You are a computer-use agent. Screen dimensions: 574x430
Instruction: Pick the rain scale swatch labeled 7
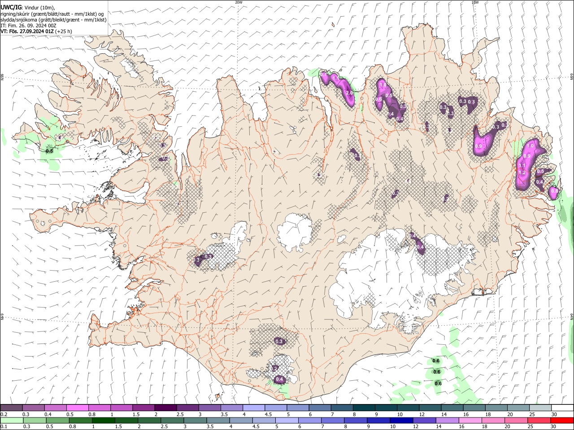[333, 420]
